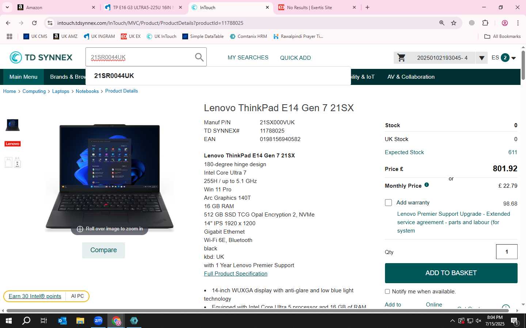
Task: Bookmark this page with the star icon
Action: pyautogui.click(x=454, y=23)
